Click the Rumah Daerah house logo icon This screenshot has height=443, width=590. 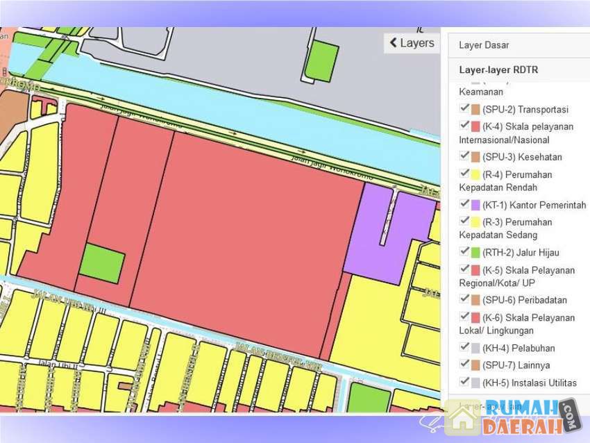(x=462, y=418)
